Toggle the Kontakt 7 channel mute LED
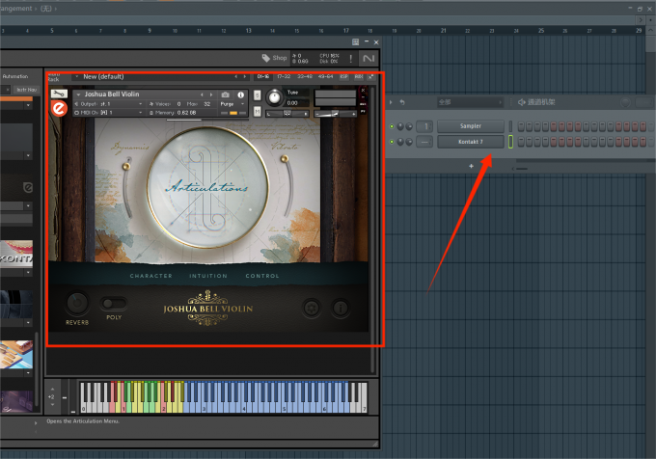The height and width of the screenshot is (459, 656). 392,143
